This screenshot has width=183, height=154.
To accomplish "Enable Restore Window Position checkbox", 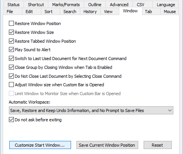I will [x=11, y=23].
